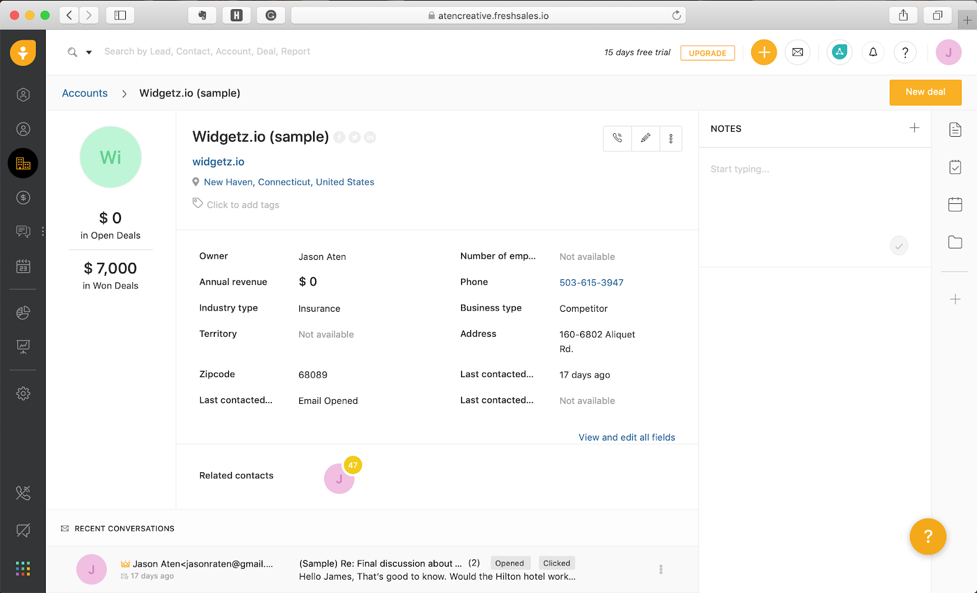Edit the account with pencil icon
The height and width of the screenshot is (593, 977).
click(x=645, y=138)
